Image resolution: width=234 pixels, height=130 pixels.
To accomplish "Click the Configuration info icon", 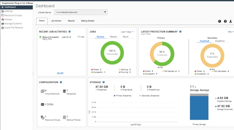I will [x=61, y=82].
